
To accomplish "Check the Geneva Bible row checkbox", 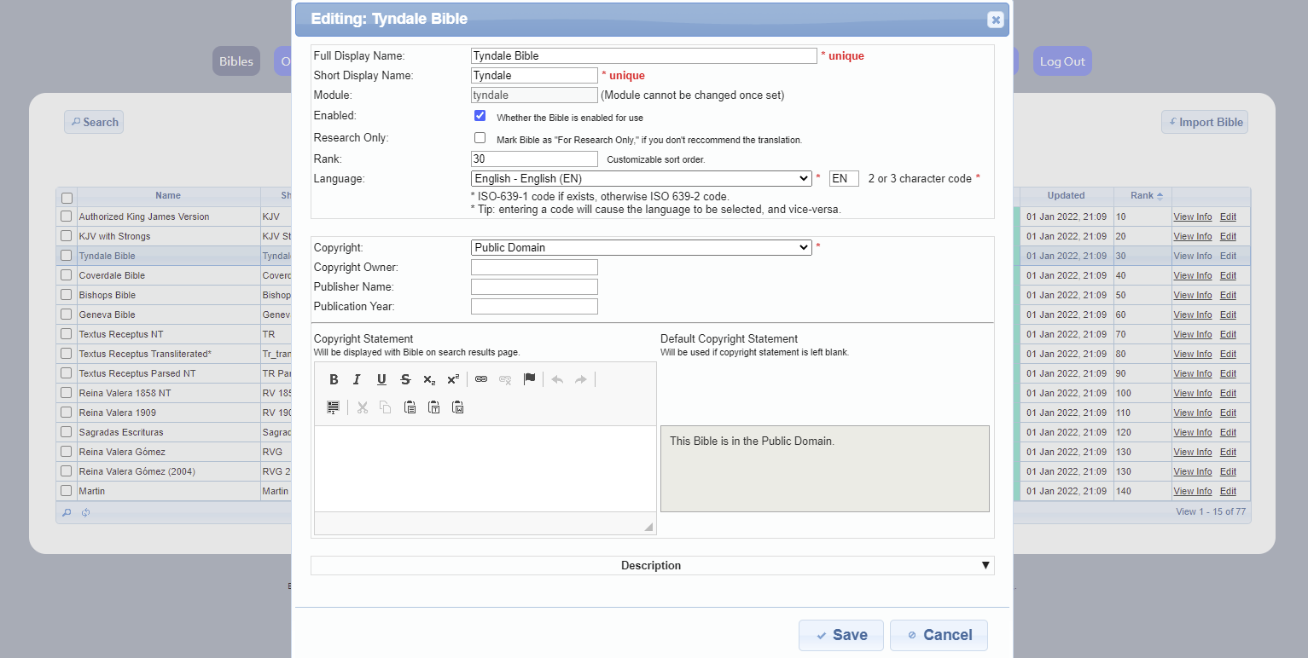I will coord(67,315).
